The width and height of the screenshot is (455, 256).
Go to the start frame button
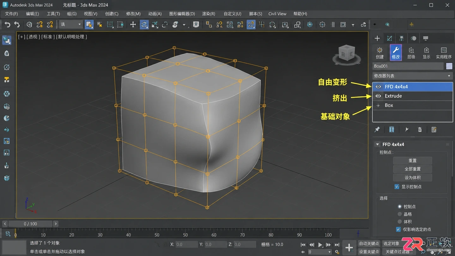(x=303, y=245)
